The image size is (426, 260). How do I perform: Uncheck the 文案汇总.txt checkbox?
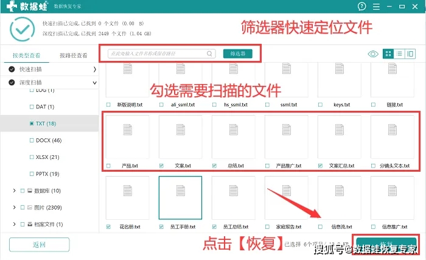pyautogui.click(x=320, y=166)
